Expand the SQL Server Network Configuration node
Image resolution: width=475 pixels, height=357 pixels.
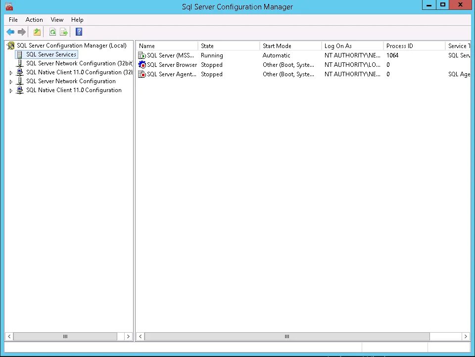(11, 82)
